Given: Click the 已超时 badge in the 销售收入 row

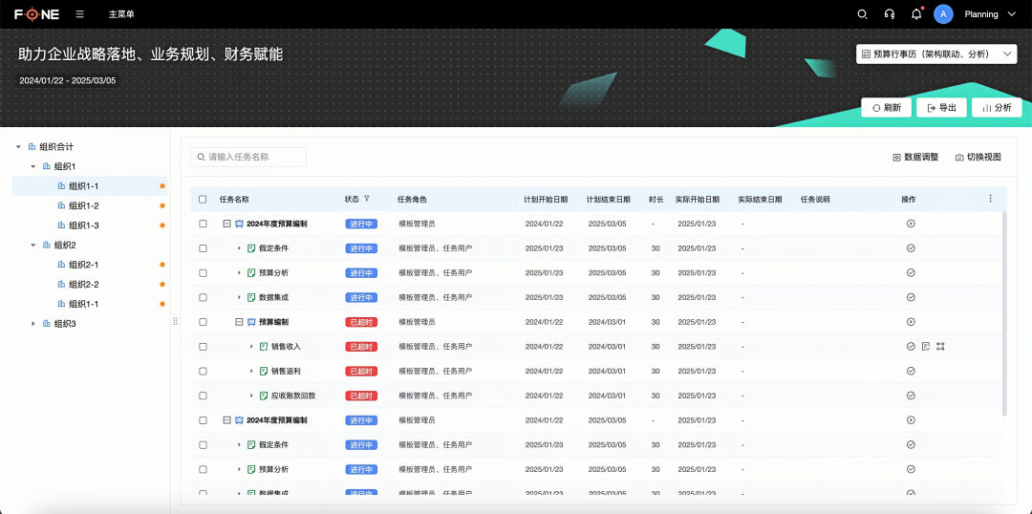Looking at the screenshot, I should click(361, 346).
